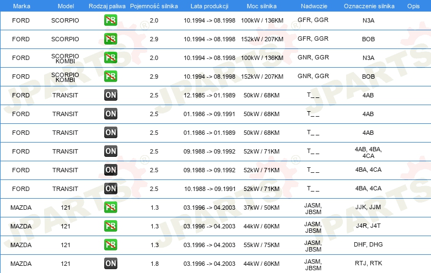Click 152kW / 207KM in Scorpio GFR row
Viewport: 431px width, 273px height.
(x=262, y=39)
